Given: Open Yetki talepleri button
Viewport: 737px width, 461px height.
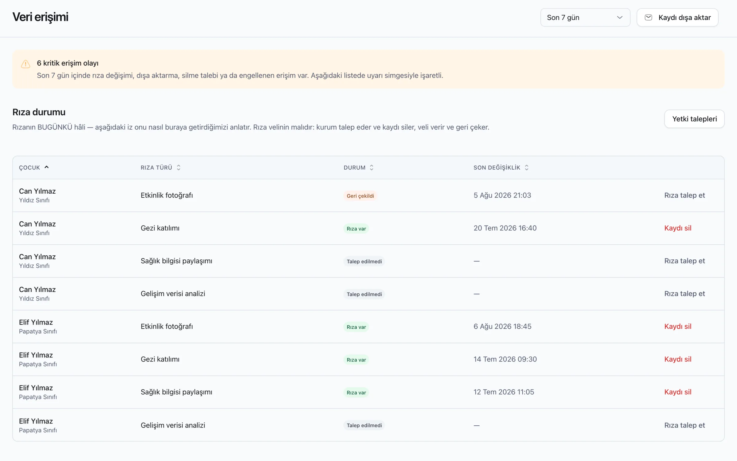Looking at the screenshot, I should [x=694, y=119].
